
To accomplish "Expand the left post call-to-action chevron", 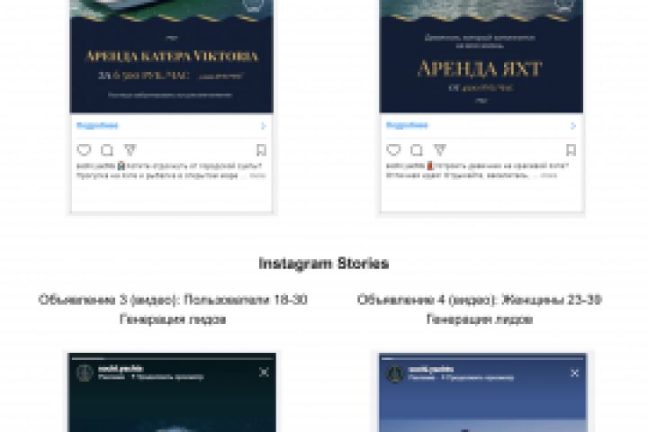I will tap(264, 126).
